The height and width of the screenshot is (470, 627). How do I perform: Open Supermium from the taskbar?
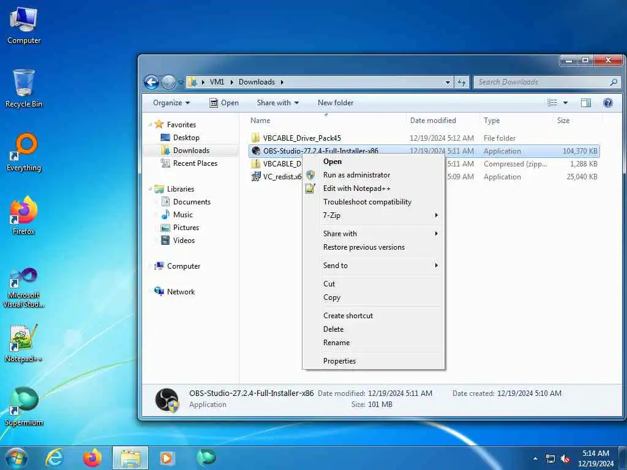(206, 457)
